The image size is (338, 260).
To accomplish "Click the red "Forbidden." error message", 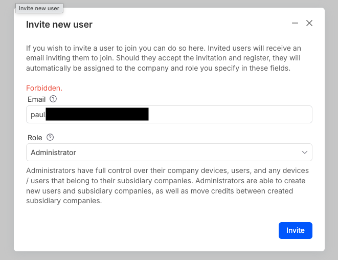I will (x=44, y=88).
